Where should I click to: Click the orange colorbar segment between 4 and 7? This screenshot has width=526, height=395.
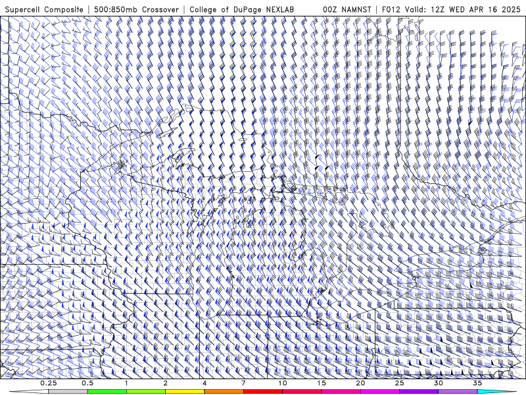(224, 392)
